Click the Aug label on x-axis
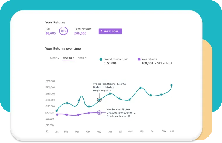 130,131
